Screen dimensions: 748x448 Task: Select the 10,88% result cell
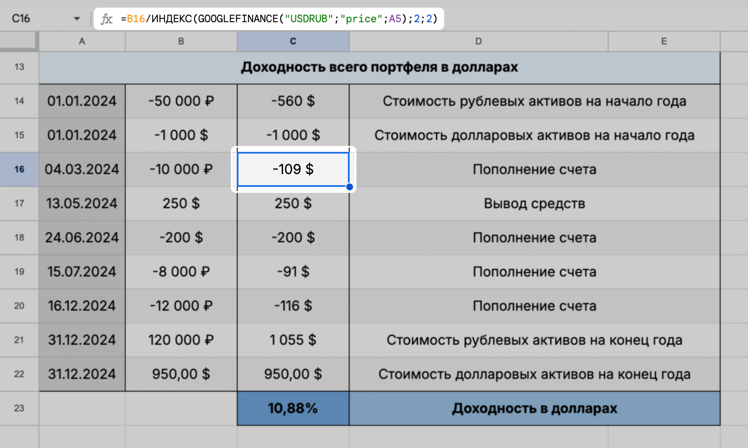click(293, 408)
